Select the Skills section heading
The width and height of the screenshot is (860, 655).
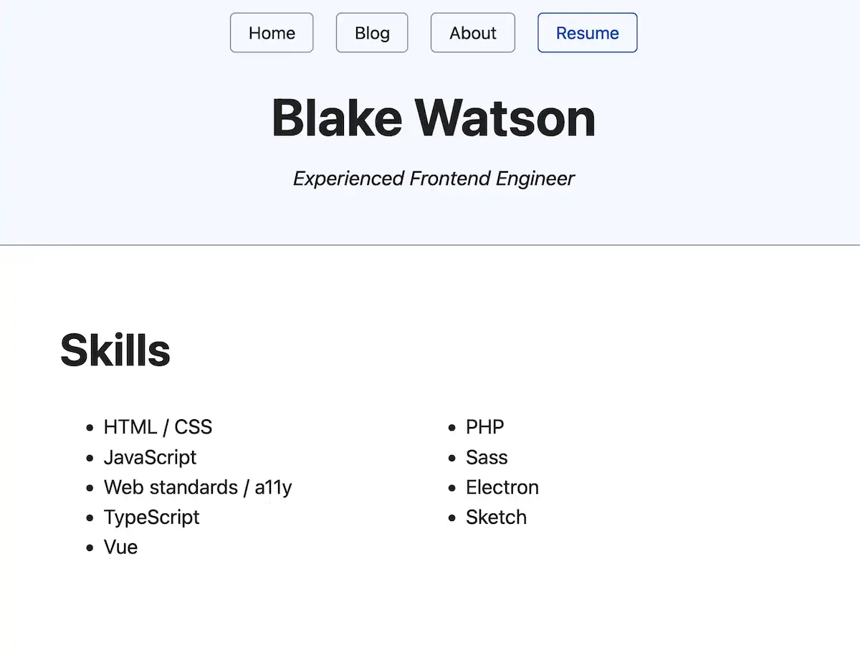(115, 350)
